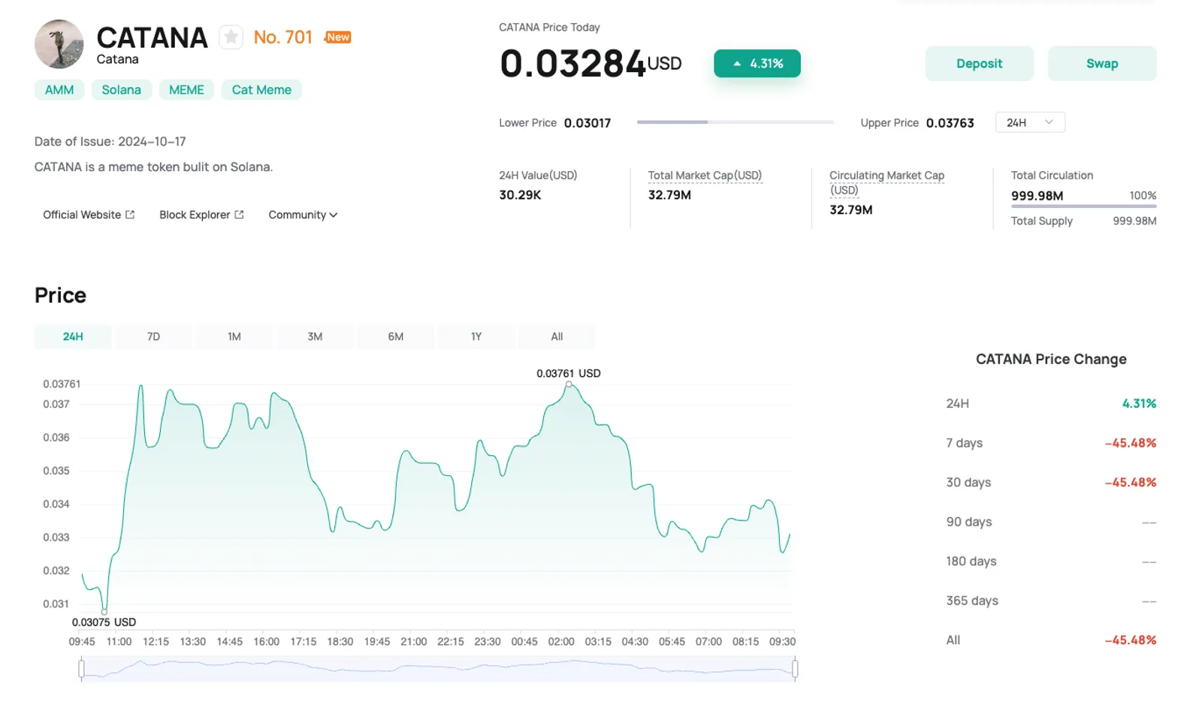This screenshot has height=720, width=1202.
Task: Switch chart to 6M tab
Action: click(396, 336)
